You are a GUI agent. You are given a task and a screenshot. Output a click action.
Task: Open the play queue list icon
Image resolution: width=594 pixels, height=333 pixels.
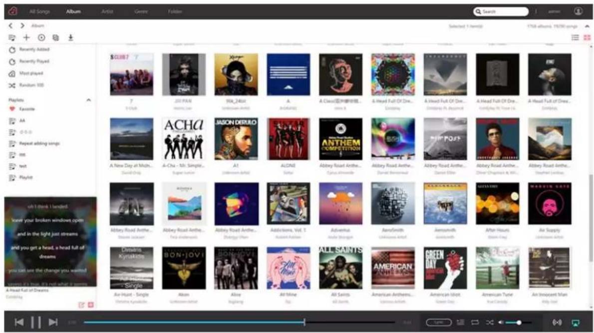[x=460, y=323]
